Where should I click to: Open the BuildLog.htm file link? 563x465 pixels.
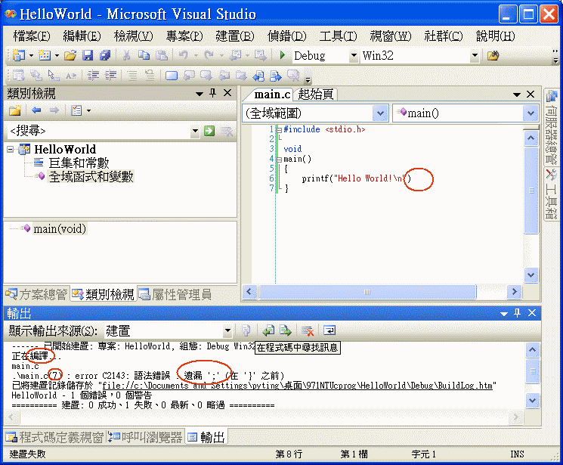[297, 386]
